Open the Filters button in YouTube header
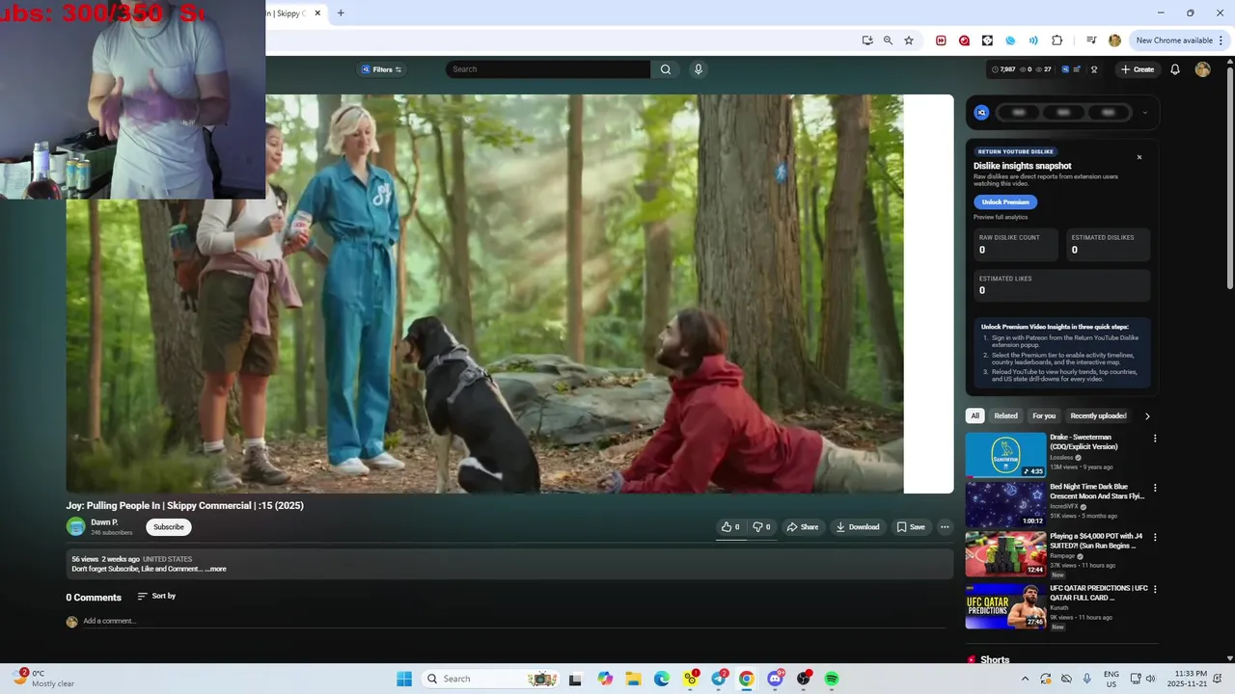This screenshot has height=694, width=1235. (x=381, y=69)
